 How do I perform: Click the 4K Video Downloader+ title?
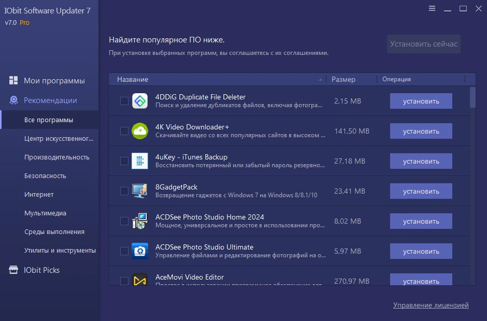point(192,127)
